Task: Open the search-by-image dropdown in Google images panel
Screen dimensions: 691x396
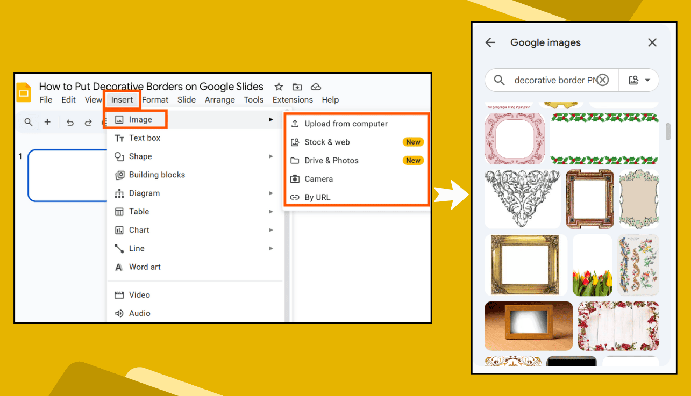Action: tap(639, 80)
